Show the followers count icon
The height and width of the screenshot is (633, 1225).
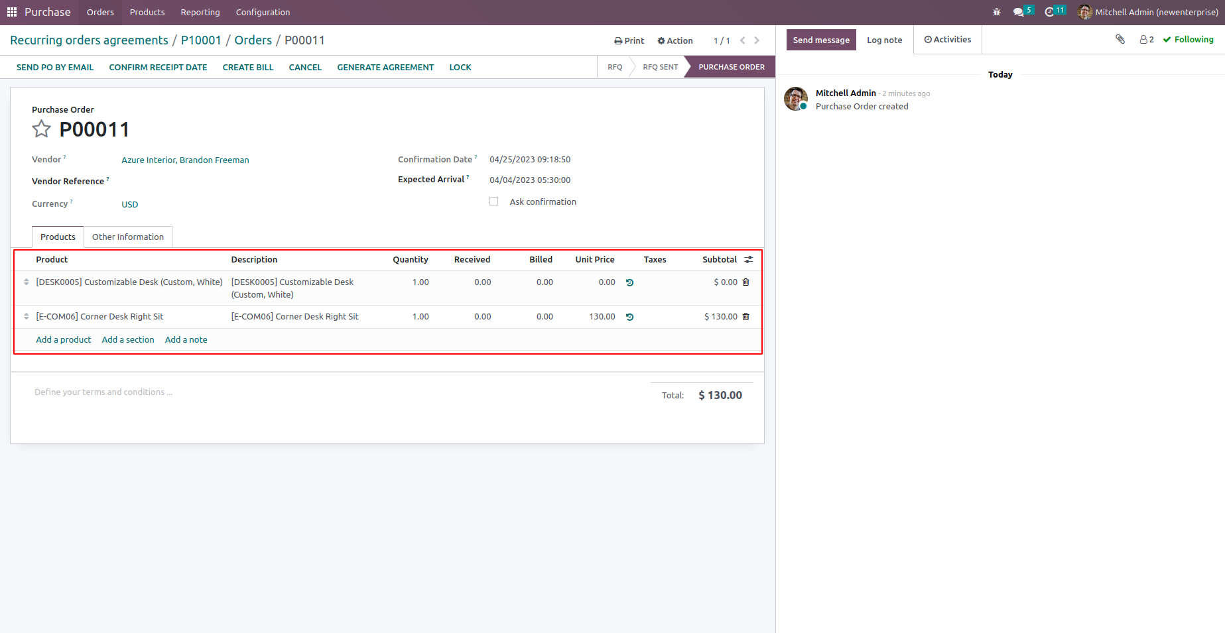coord(1147,40)
